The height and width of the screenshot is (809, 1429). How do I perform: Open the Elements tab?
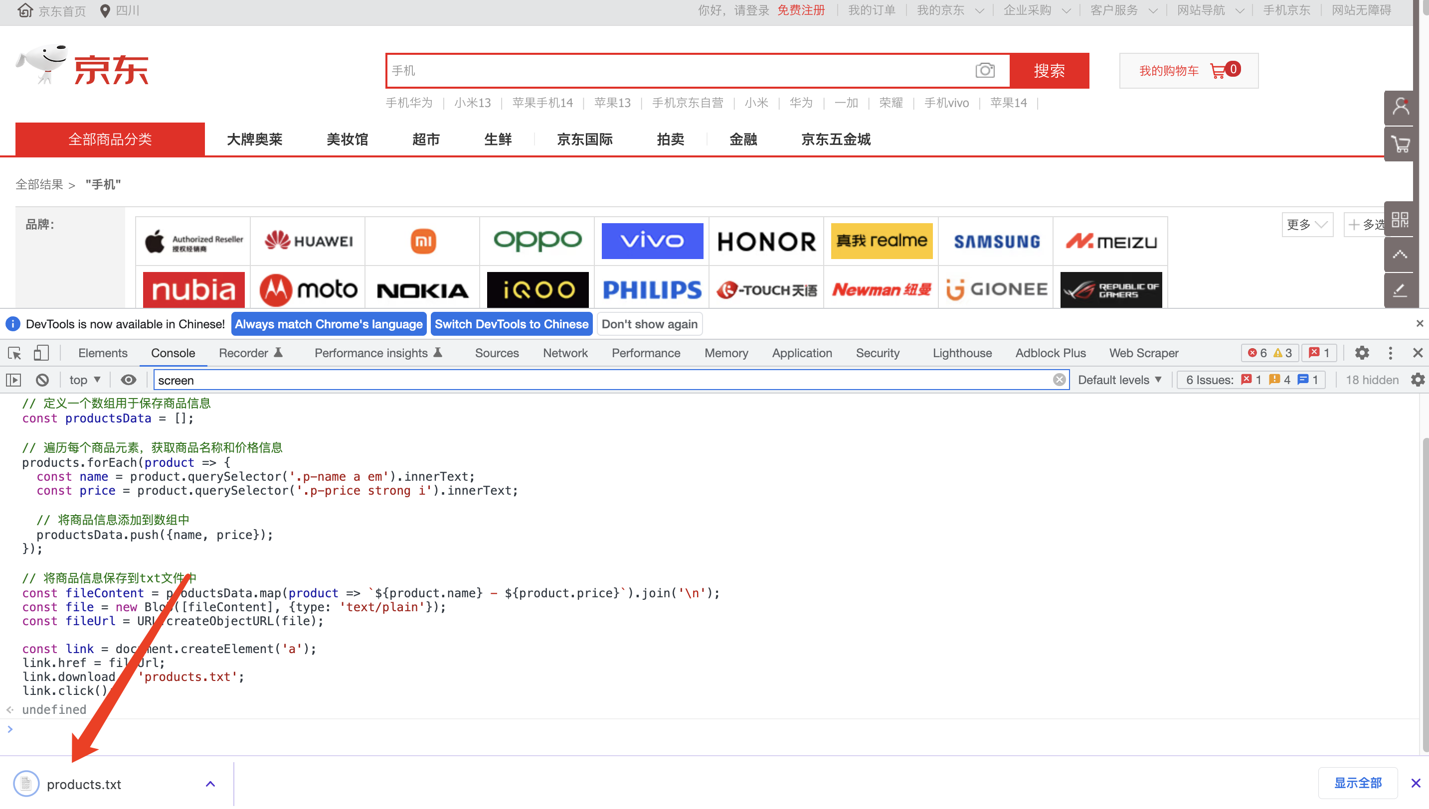point(103,353)
